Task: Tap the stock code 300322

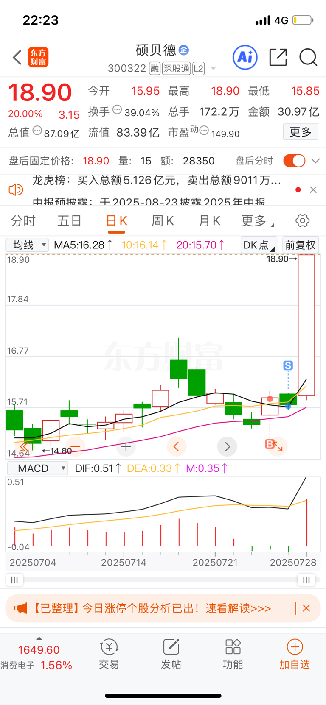Action: click(127, 68)
